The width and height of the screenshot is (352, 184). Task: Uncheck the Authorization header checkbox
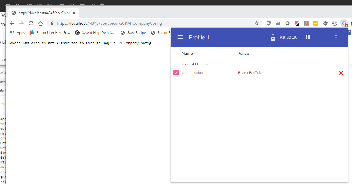click(176, 73)
